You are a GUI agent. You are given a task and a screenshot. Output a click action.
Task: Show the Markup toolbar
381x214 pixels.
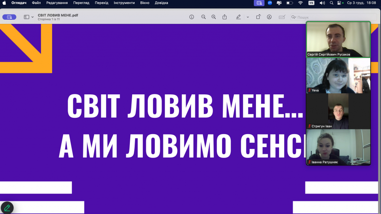coord(269,17)
